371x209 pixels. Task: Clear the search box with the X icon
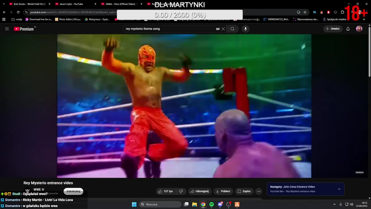pyautogui.click(x=223, y=29)
